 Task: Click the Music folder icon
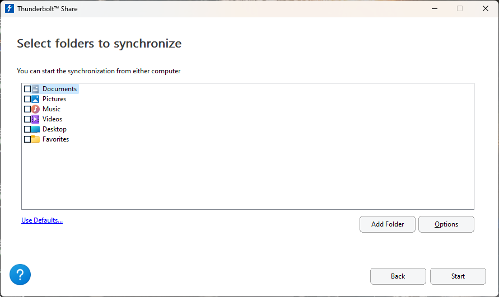(35, 109)
